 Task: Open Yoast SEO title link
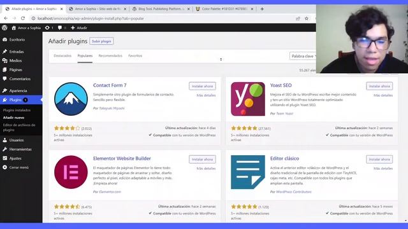(x=280, y=85)
